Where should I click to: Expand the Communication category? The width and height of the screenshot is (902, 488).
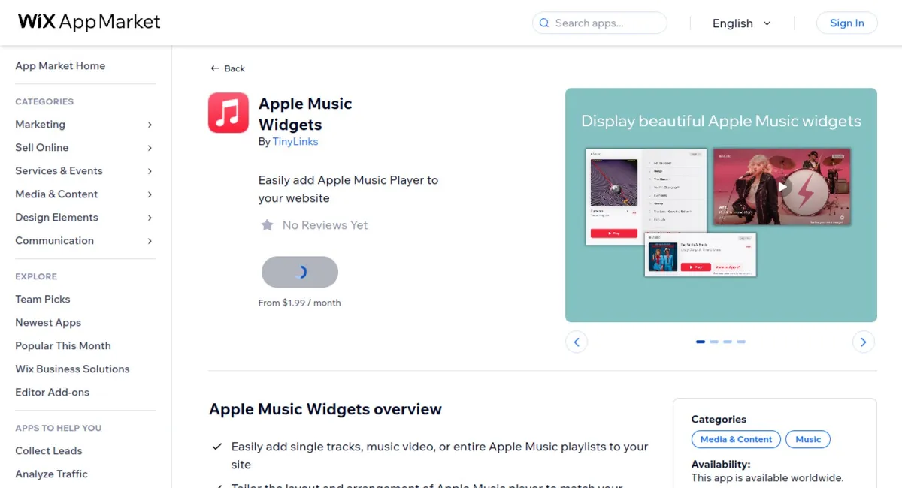coord(150,241)
